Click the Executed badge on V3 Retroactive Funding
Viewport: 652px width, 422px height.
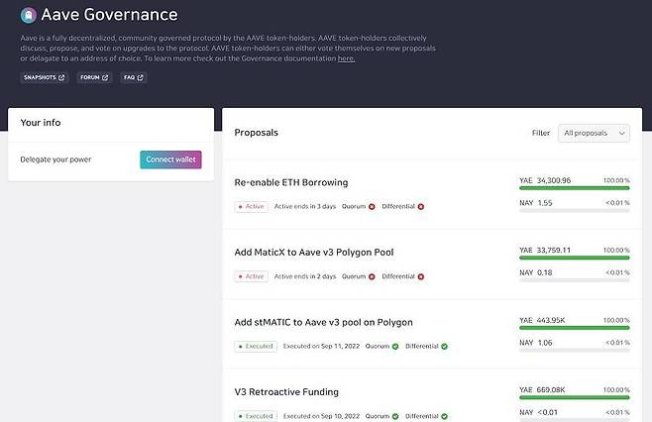point(256,416)
